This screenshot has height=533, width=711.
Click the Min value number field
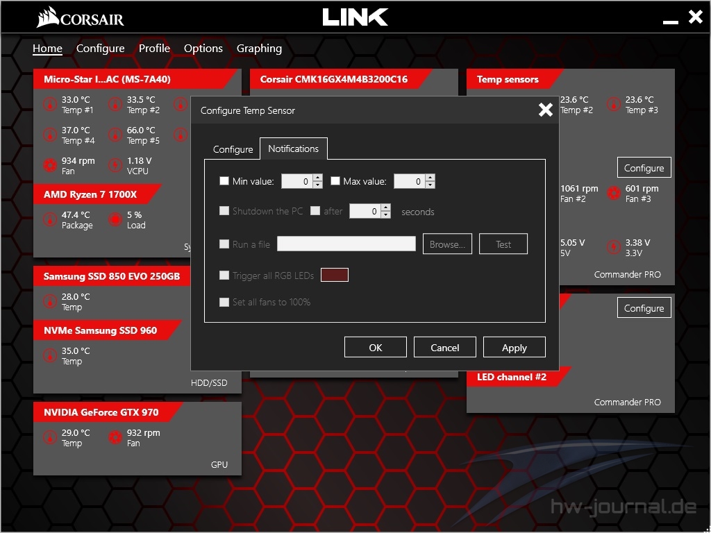pyautogui.click(x=297, y=181)
